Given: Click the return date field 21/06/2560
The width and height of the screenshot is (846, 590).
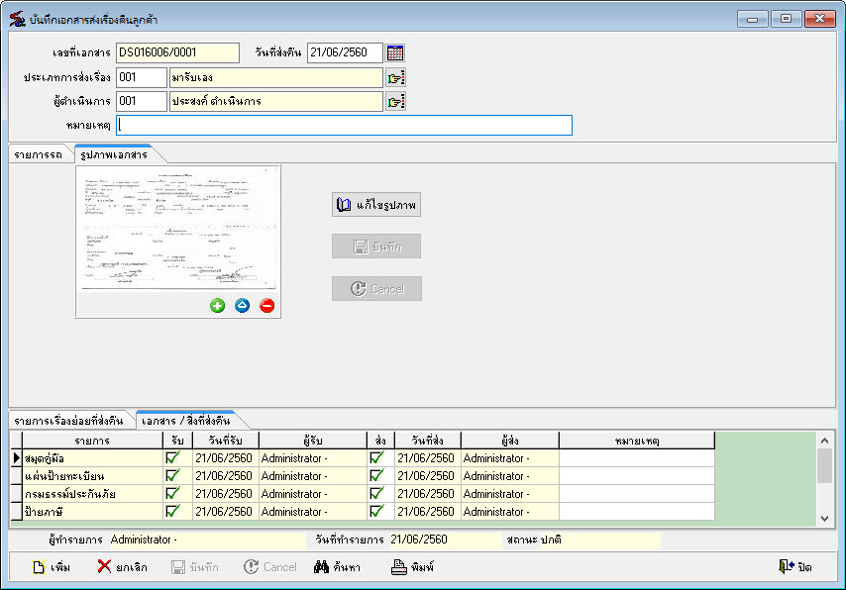Looking at the screenshot, I should click(x=345, y=52).
